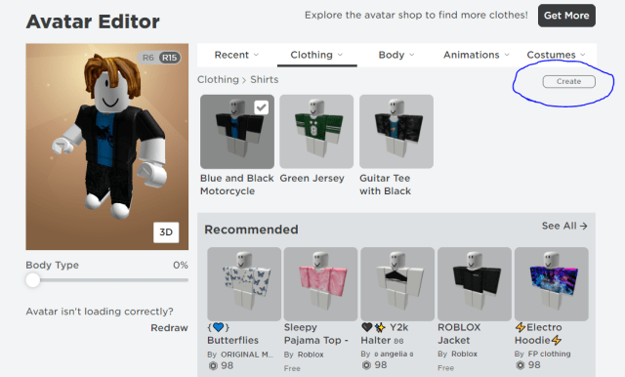Click the Get More button

click(x=566, y=16)
